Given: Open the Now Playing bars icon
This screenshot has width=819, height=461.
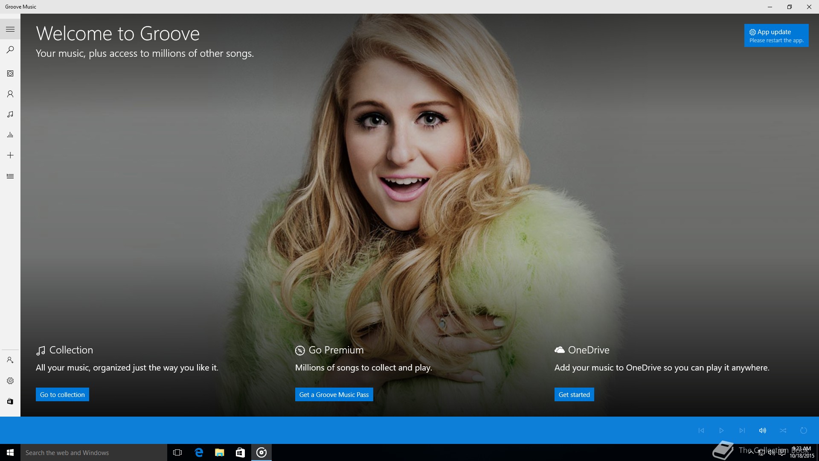Looking at the screenshot, I should tap(10, 135).
